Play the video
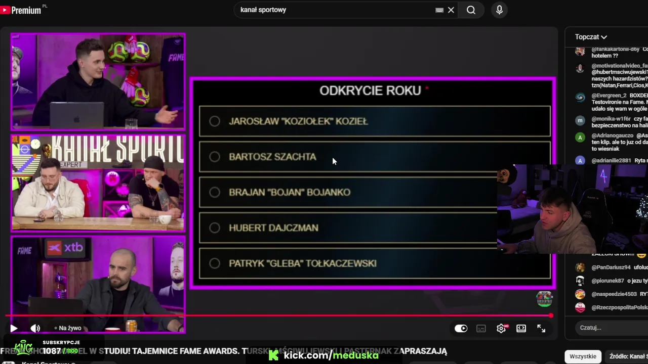This screenshot has height=364, width=648. (14, 328)
